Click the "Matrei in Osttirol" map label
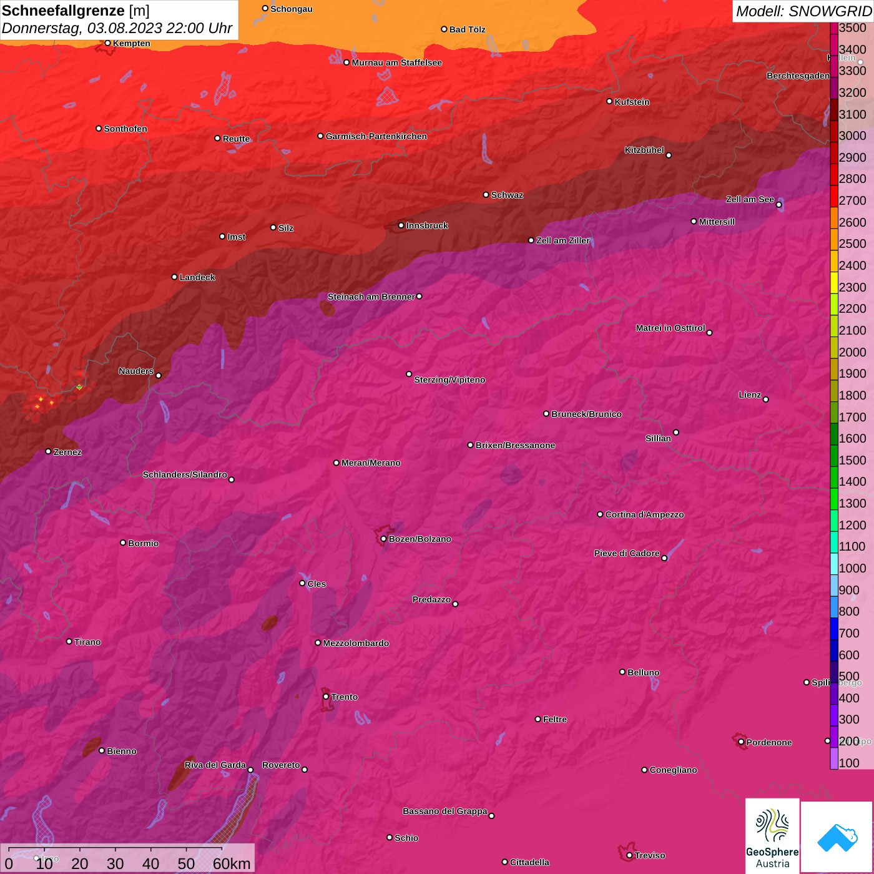Image resolution: width=874 pixels, height=874 pixels. click(x=670, y=328)
